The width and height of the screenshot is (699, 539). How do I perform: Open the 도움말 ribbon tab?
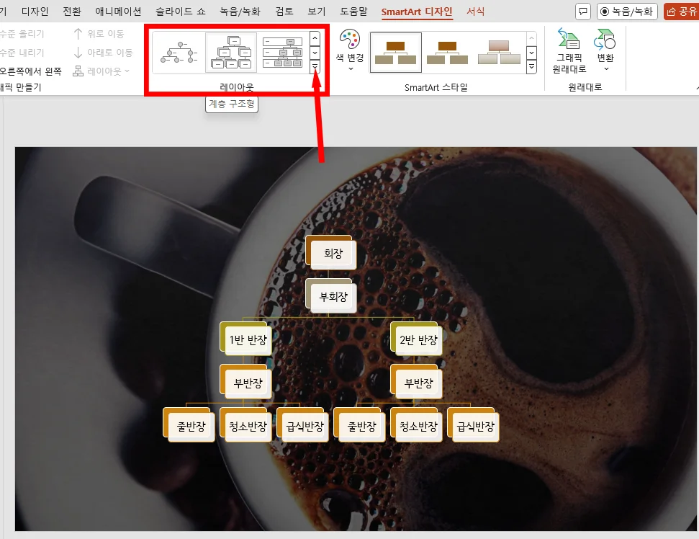(353, 11)
